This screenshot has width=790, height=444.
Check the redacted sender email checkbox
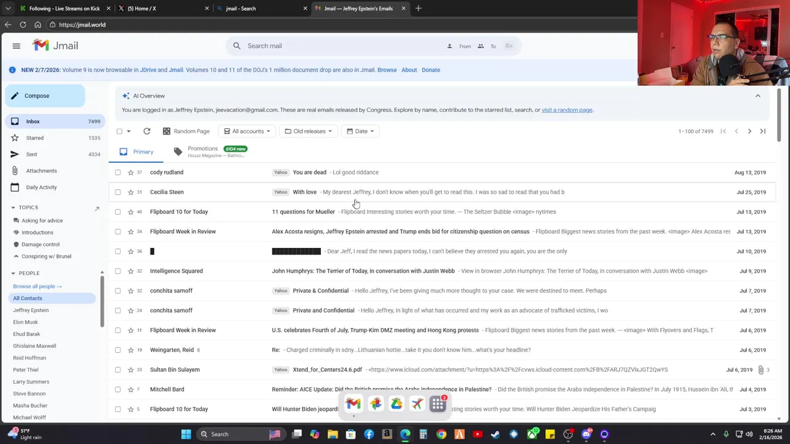(118, 252)
